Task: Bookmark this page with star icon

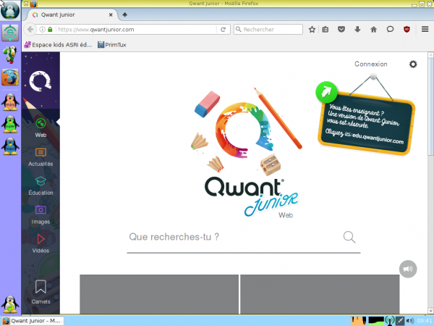Action: point(312,30)
